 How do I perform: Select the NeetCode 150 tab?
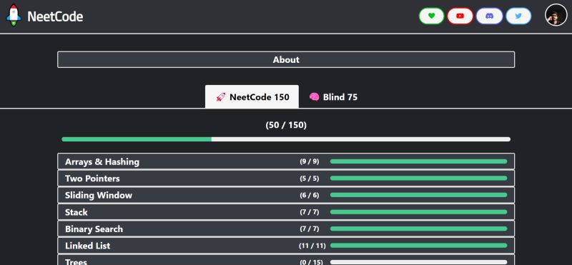pyautogui.click(x=252, y=96)
